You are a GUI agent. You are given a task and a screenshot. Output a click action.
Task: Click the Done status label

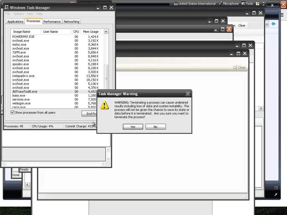coord(16,175)
